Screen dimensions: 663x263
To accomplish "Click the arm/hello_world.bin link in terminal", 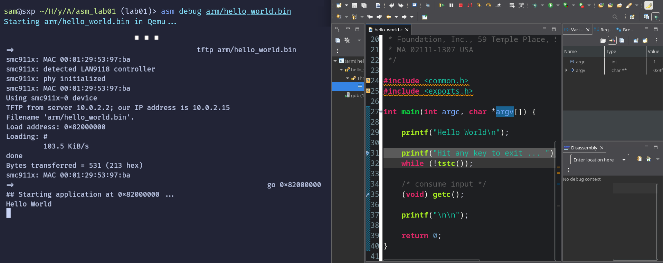I will coord(248,11).
